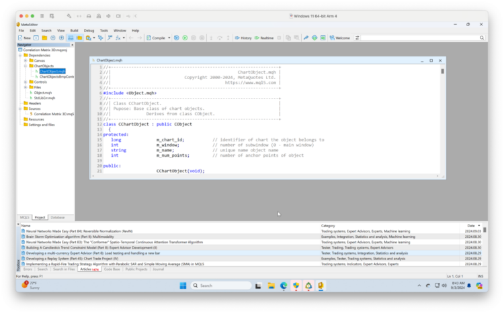Click the Compile button in the toolbar
The width and height of the screenshot is (504, 313).
[156, 38]
